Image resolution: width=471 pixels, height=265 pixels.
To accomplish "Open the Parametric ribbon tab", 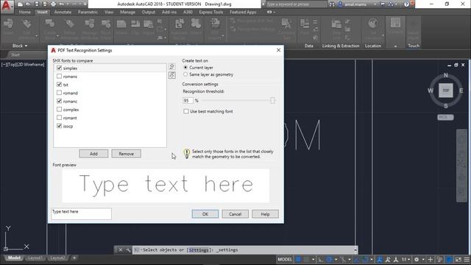I will (x=88, y=12).
